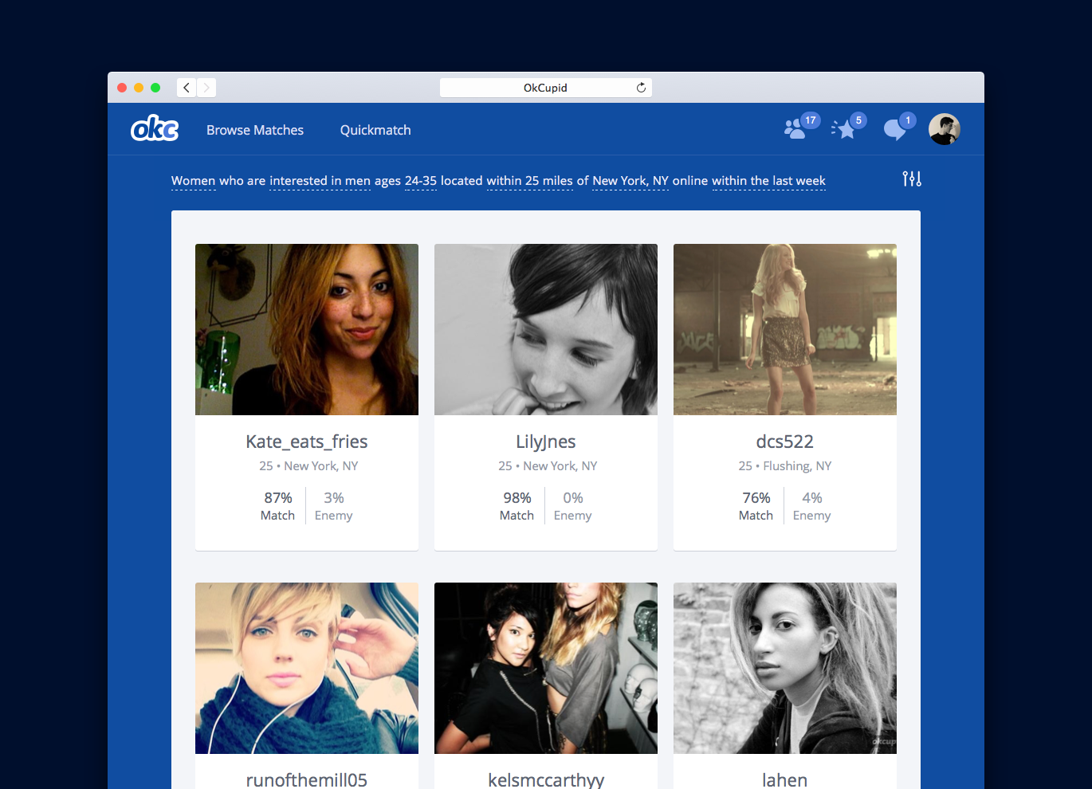Open dcs522 profile photo

[x=785, y=329]
